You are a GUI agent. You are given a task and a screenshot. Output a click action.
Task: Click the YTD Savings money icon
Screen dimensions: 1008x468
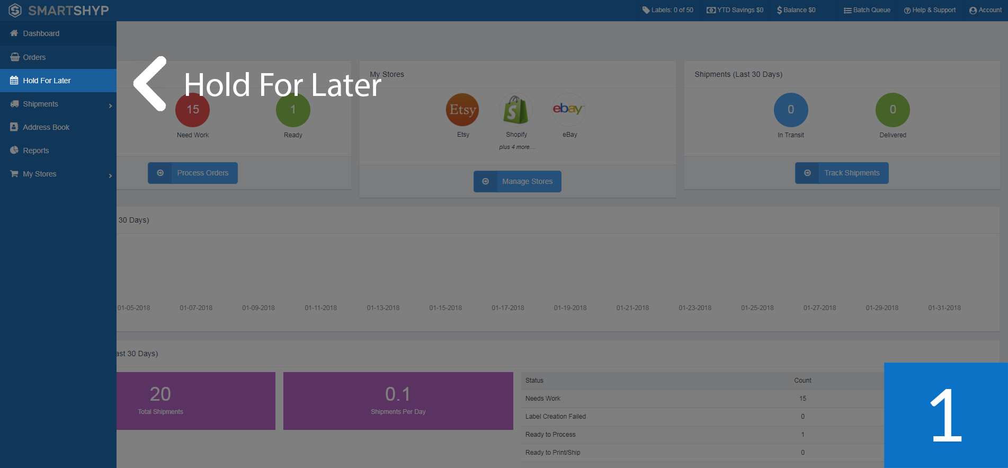pyautogui.click(x=711, y=10)
